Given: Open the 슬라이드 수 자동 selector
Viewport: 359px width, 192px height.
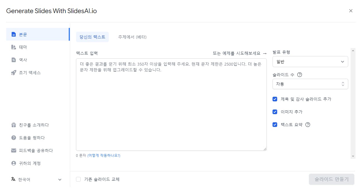Looking at the screenshot, I should pyautogui.click(x=310, y=84).
